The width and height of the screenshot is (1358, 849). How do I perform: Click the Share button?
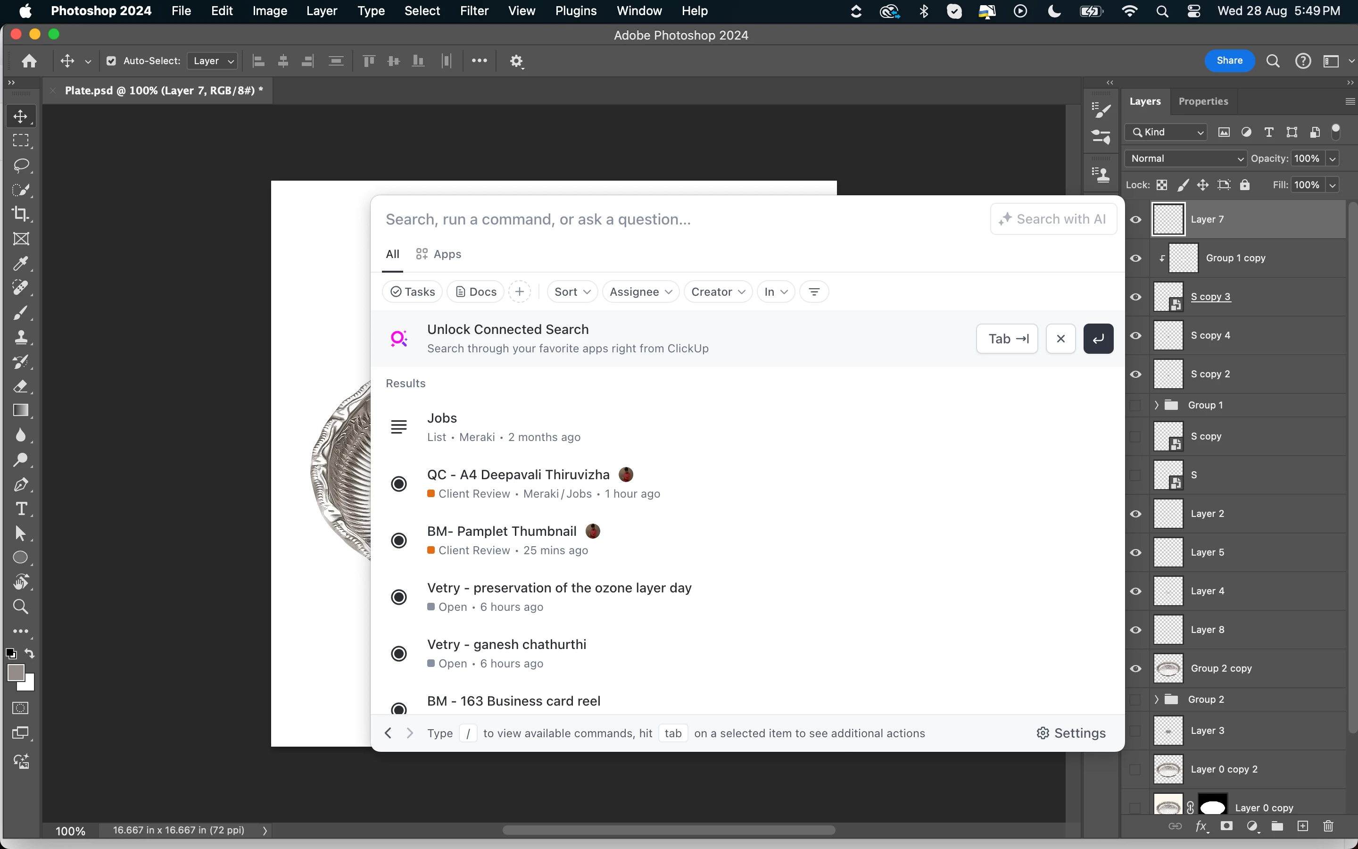1229,61
